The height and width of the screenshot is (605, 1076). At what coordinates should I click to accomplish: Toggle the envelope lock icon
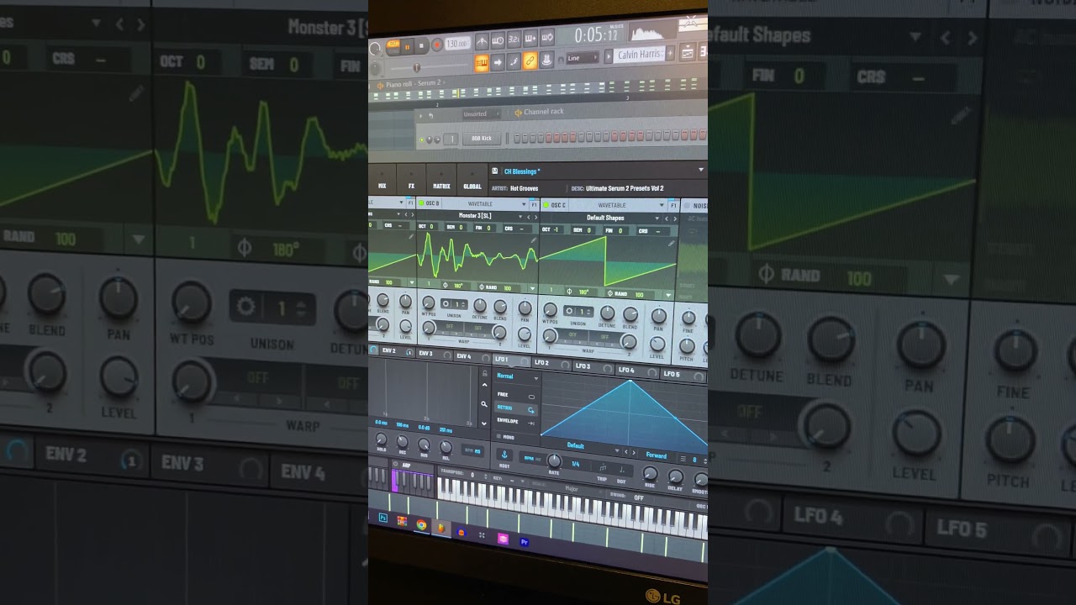485,373
